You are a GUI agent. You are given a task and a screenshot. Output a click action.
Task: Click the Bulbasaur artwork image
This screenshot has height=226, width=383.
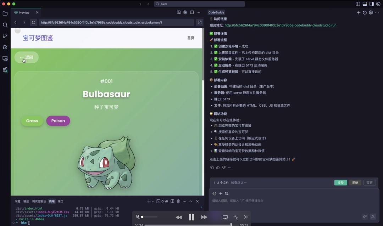pos(106,163)
